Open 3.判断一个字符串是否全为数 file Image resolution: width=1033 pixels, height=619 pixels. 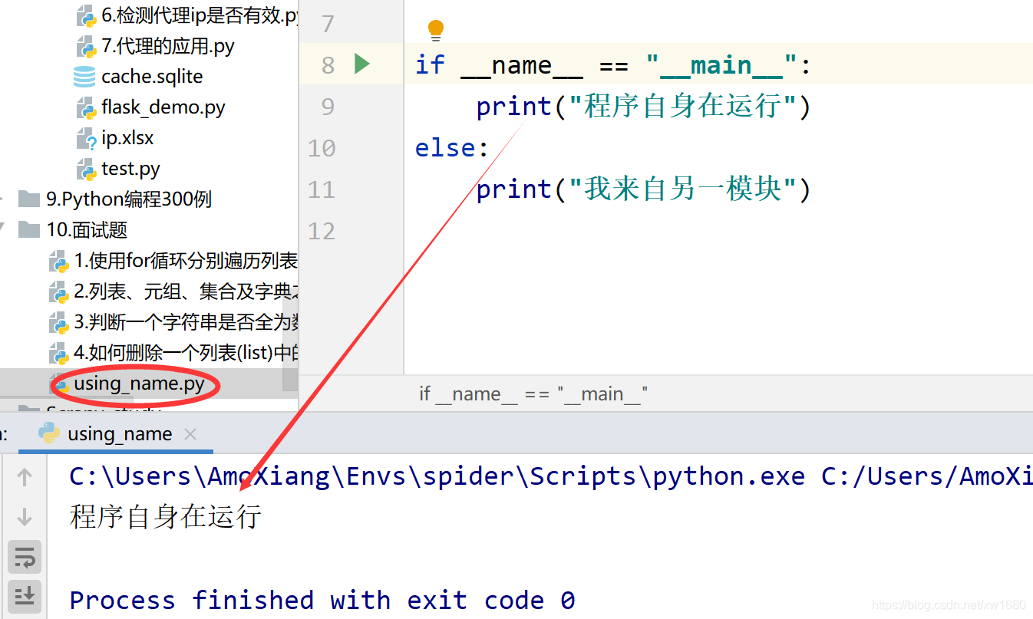[186, 322]
